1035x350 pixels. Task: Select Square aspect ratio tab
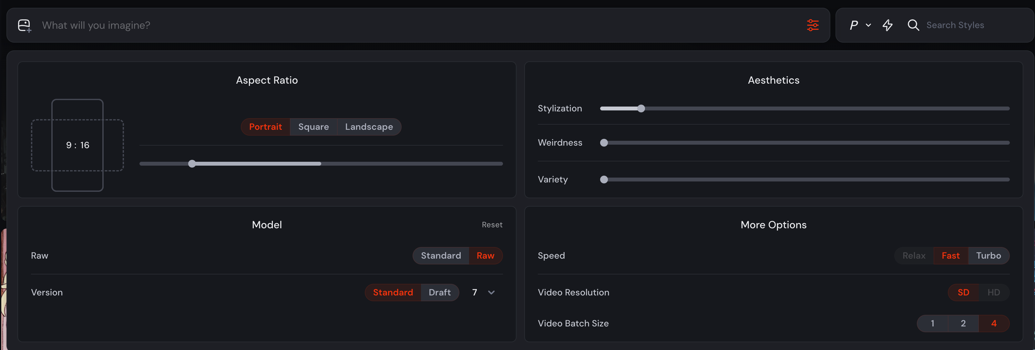313,127
